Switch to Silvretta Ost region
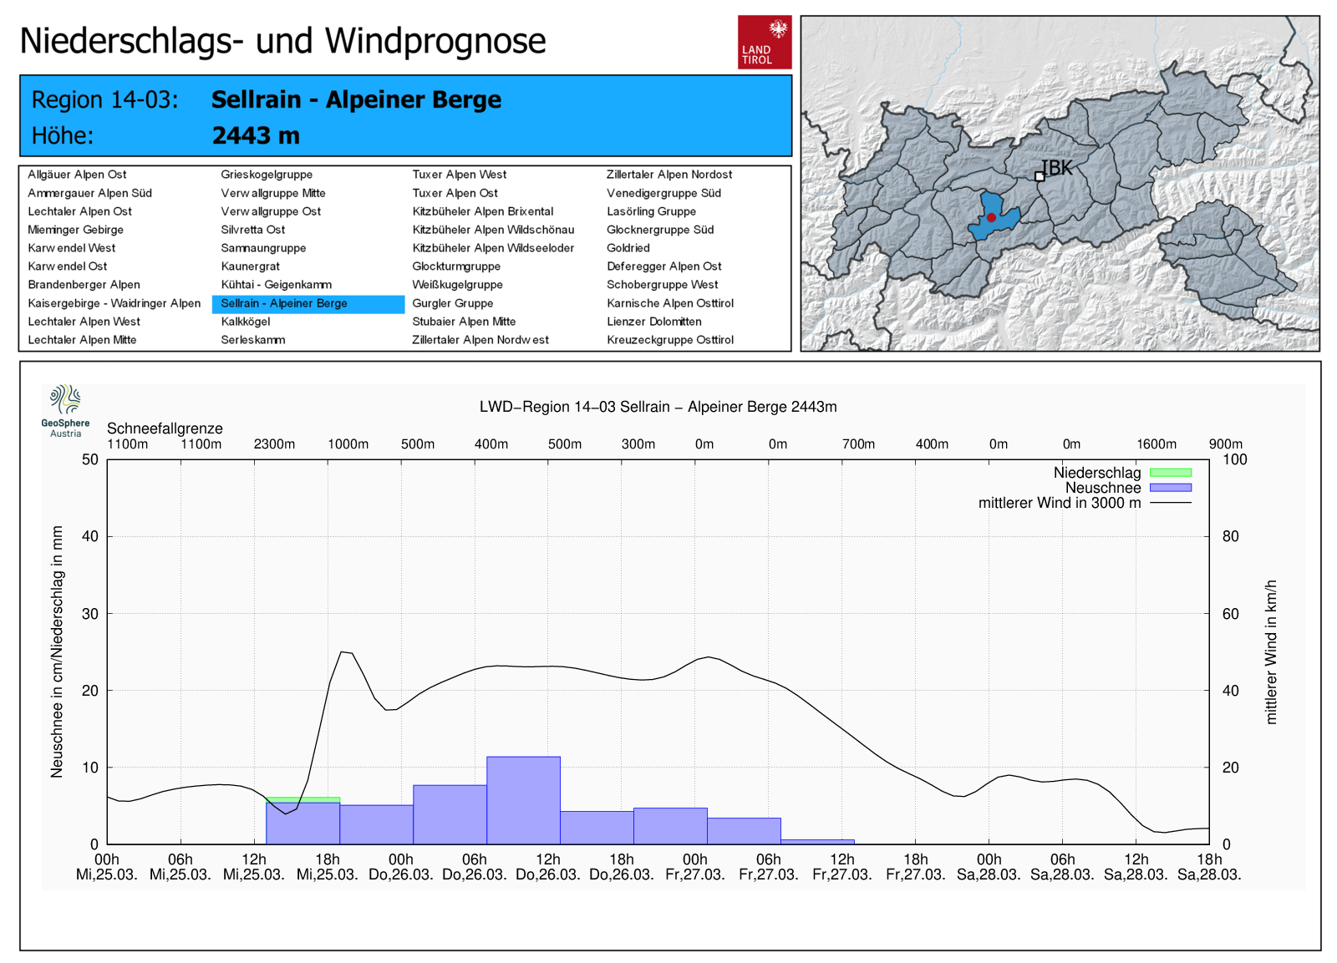The height and width of the screenshot is (963, 1337). tap(252, 230)
